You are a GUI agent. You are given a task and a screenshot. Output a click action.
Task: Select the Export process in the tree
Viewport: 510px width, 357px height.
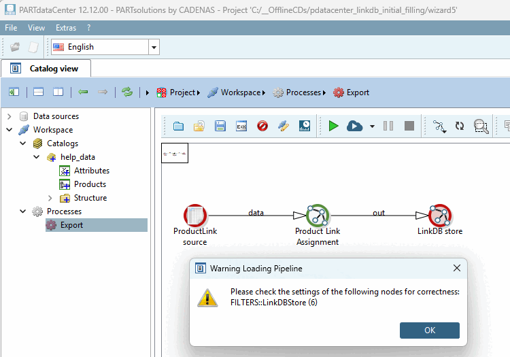(x=97, y=225)
